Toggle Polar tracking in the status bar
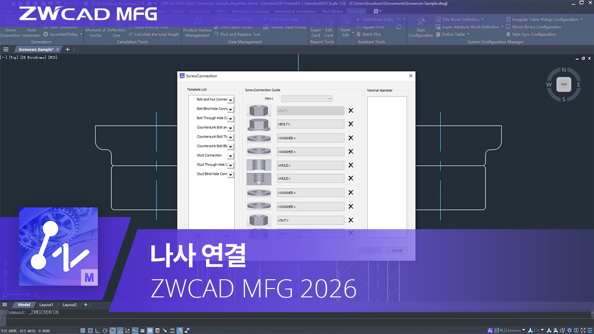 click(105, 330)
